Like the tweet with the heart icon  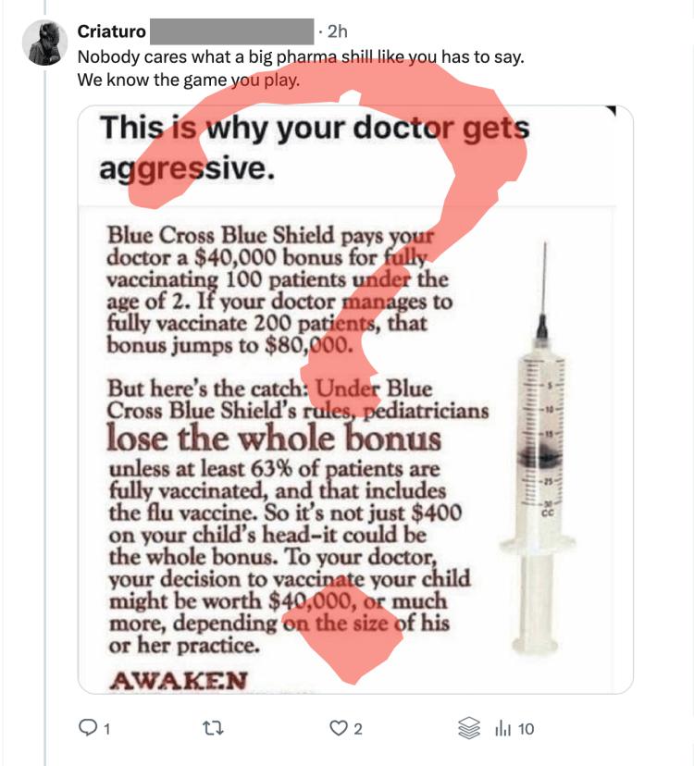[339, 729]
